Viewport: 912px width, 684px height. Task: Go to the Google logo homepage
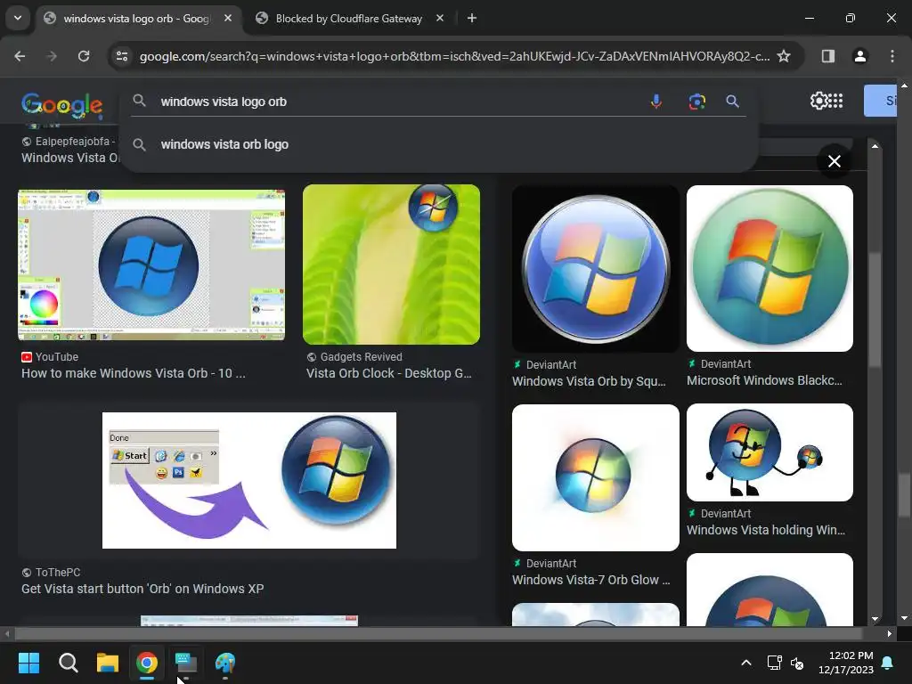[62, 105]
